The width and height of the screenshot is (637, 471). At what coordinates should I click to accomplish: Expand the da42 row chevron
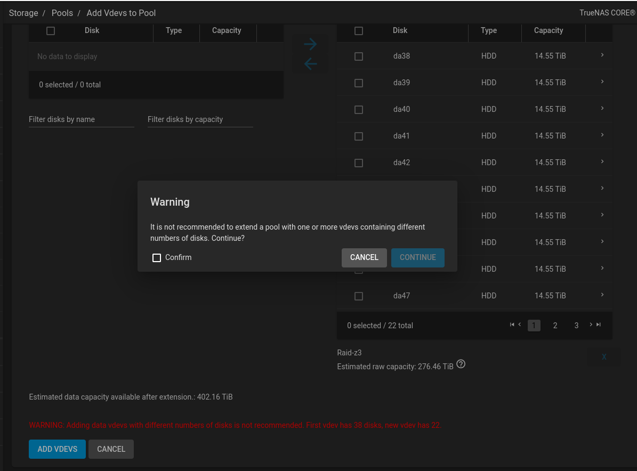[602, 161]
